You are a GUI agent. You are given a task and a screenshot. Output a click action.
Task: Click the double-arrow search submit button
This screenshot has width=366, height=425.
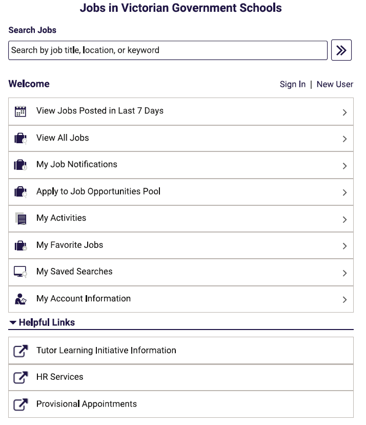[x=341, y=50]
